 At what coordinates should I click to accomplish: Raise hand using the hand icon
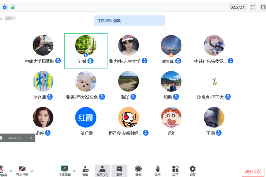click(157, 171)
